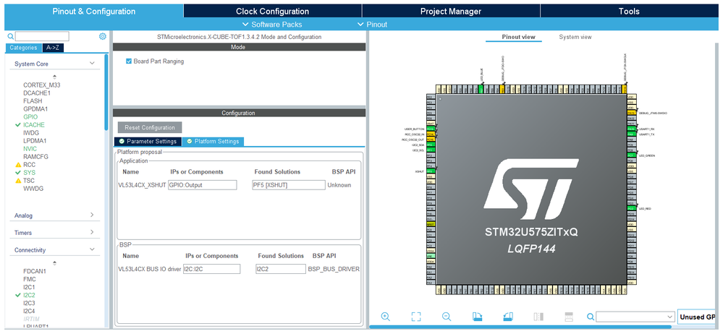Click the green check beside ICACHE

(18, 125)
